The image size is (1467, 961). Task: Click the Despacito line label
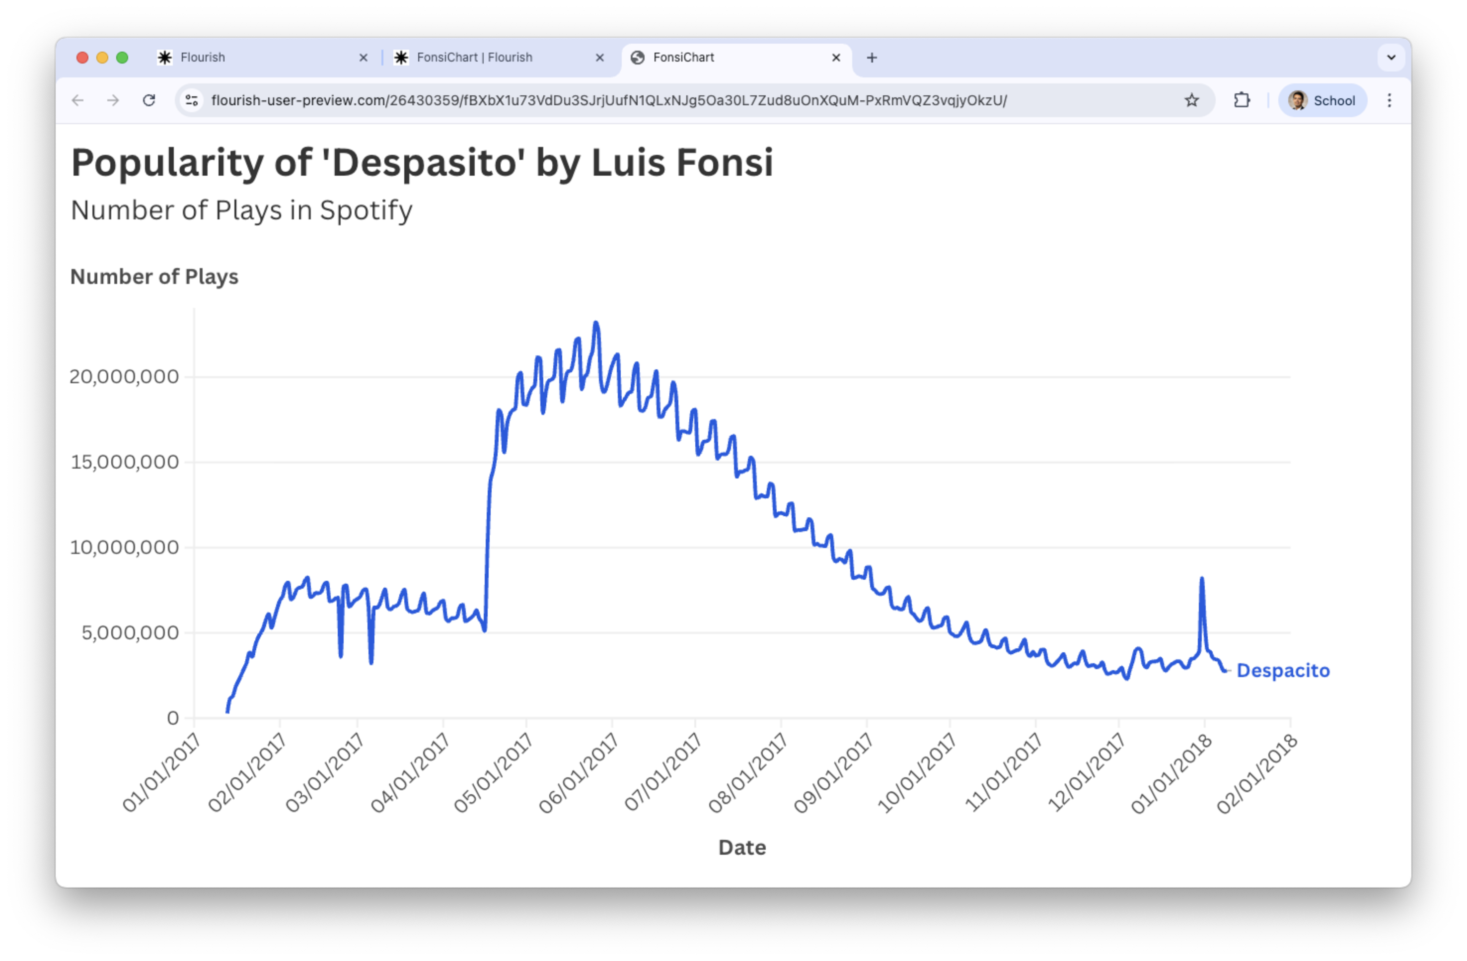(x=1283, y=670)
